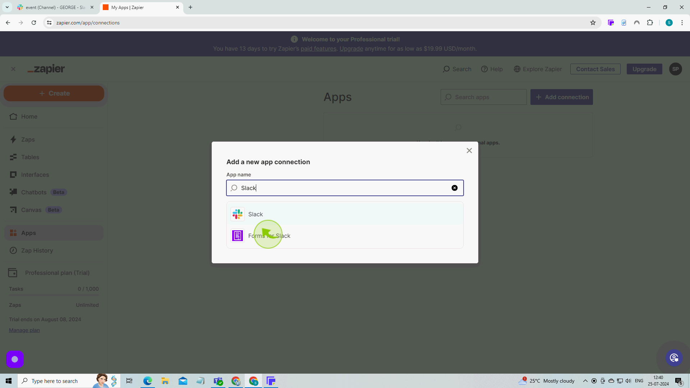Close the Add a new app connection dialog
Image resolution: width=690 pixels, height=388 pixels.
pyautogui.click(x=469, y=151)
